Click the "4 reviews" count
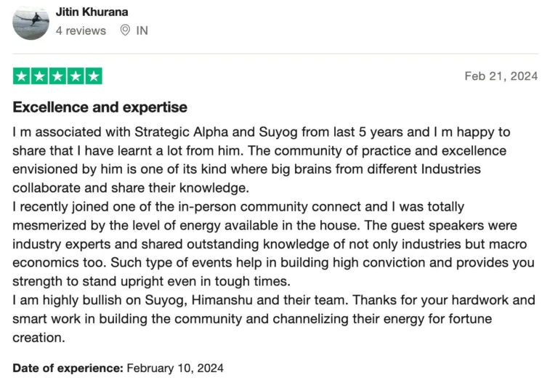 pos(81,31)
